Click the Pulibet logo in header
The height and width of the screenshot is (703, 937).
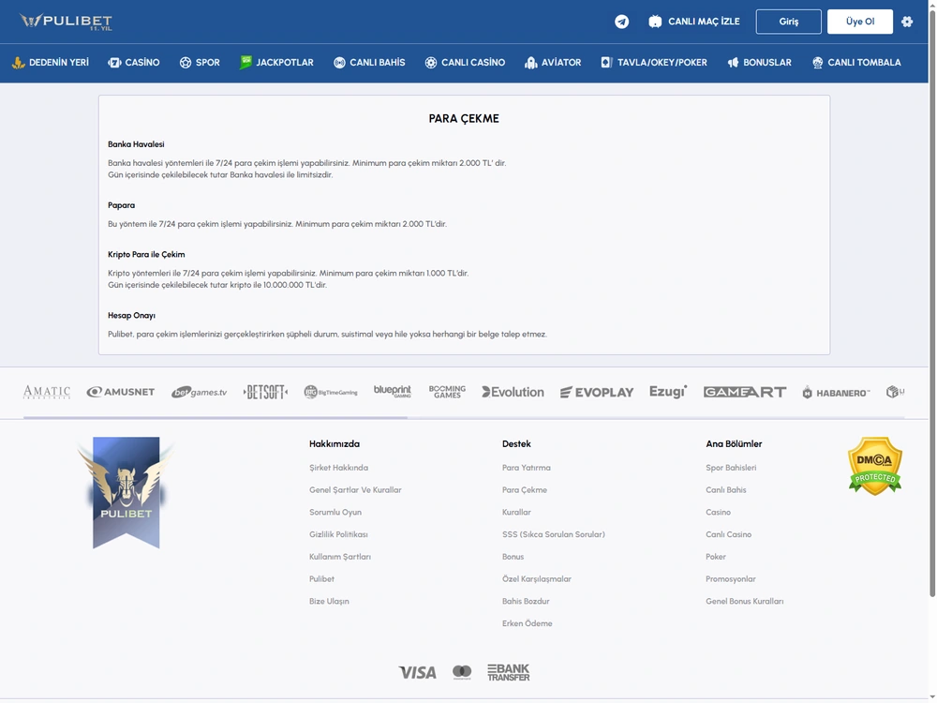pos(66,22)
